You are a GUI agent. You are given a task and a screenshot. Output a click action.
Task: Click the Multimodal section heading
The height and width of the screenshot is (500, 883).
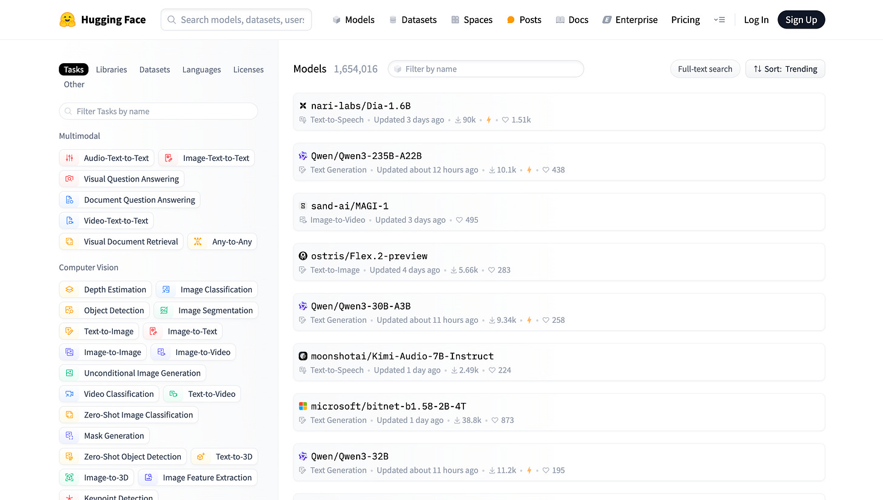[79, 136]
